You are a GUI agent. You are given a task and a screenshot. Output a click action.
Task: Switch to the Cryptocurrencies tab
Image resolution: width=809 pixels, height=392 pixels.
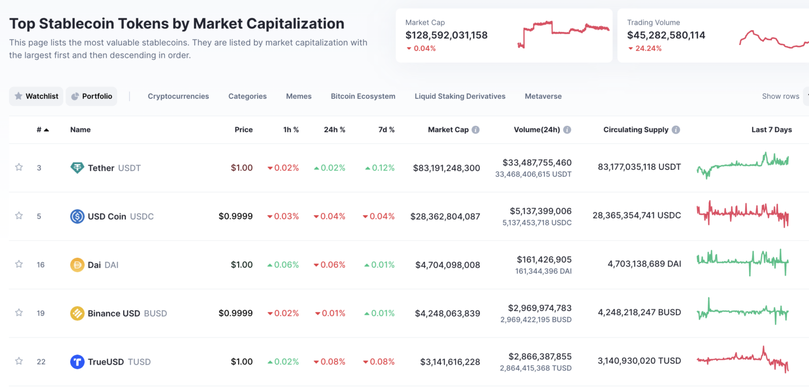(178, 96)
